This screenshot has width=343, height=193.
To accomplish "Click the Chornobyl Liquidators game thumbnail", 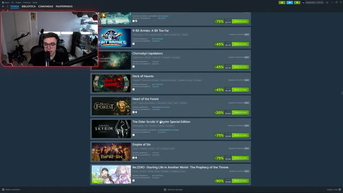I will 111,61.
